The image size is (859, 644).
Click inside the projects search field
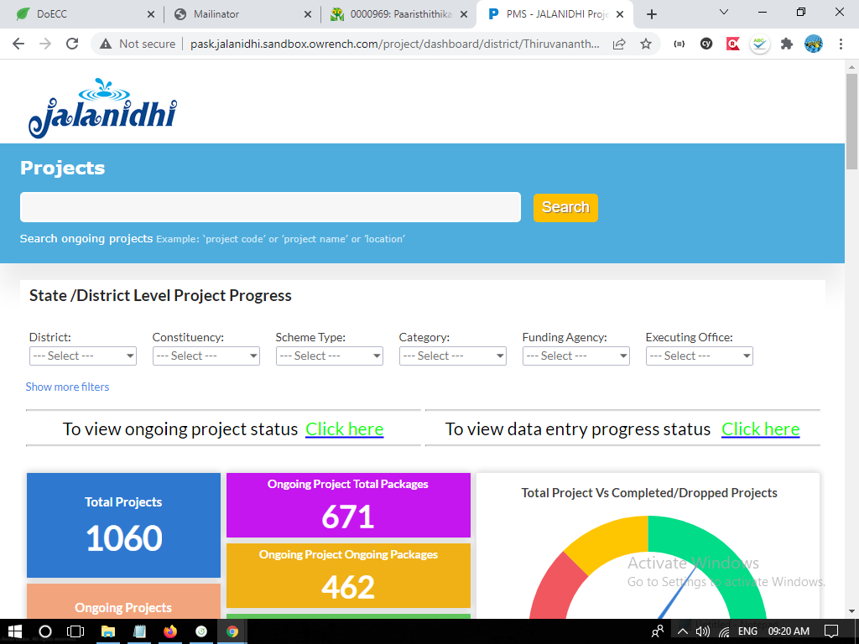click(x=270, y=207)
